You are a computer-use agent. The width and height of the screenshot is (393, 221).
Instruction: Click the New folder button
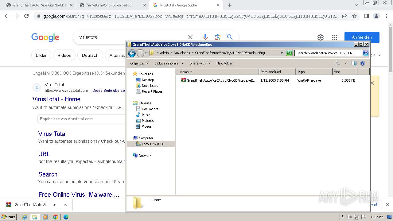point(224,63)
